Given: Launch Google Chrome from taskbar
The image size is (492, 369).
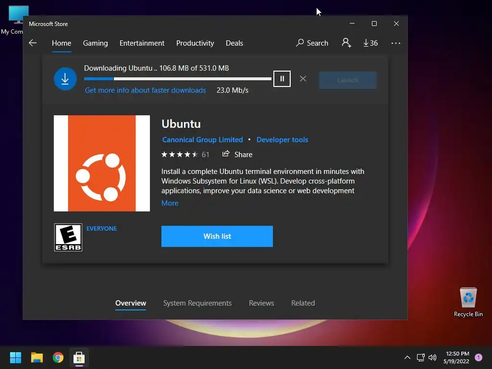Looking at the screenshot, I should point(58,357).
